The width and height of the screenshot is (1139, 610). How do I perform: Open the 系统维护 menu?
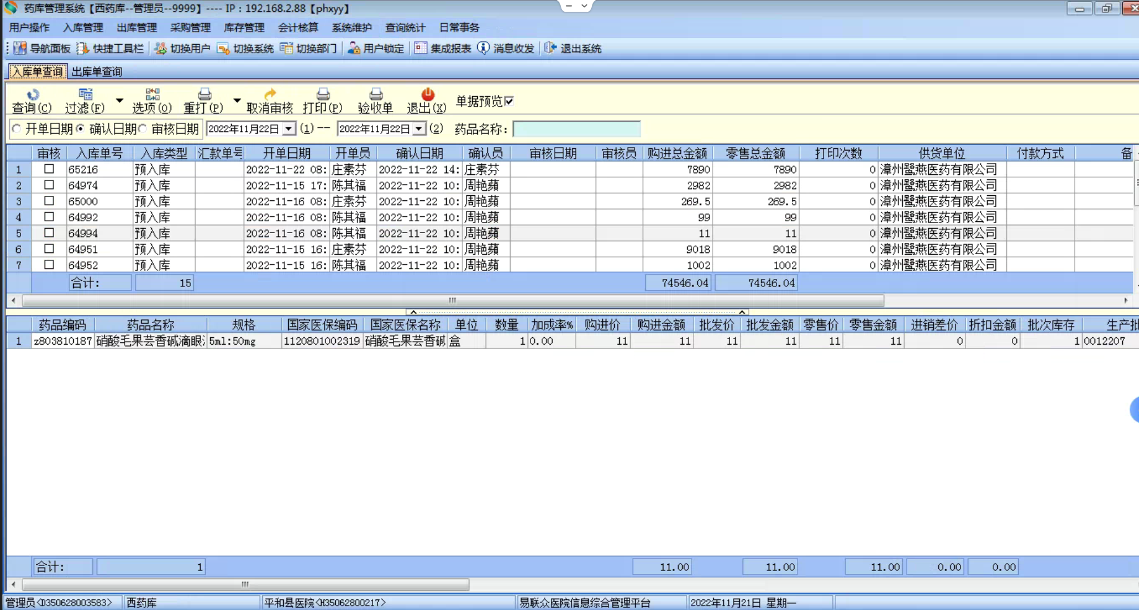[351, 27]
